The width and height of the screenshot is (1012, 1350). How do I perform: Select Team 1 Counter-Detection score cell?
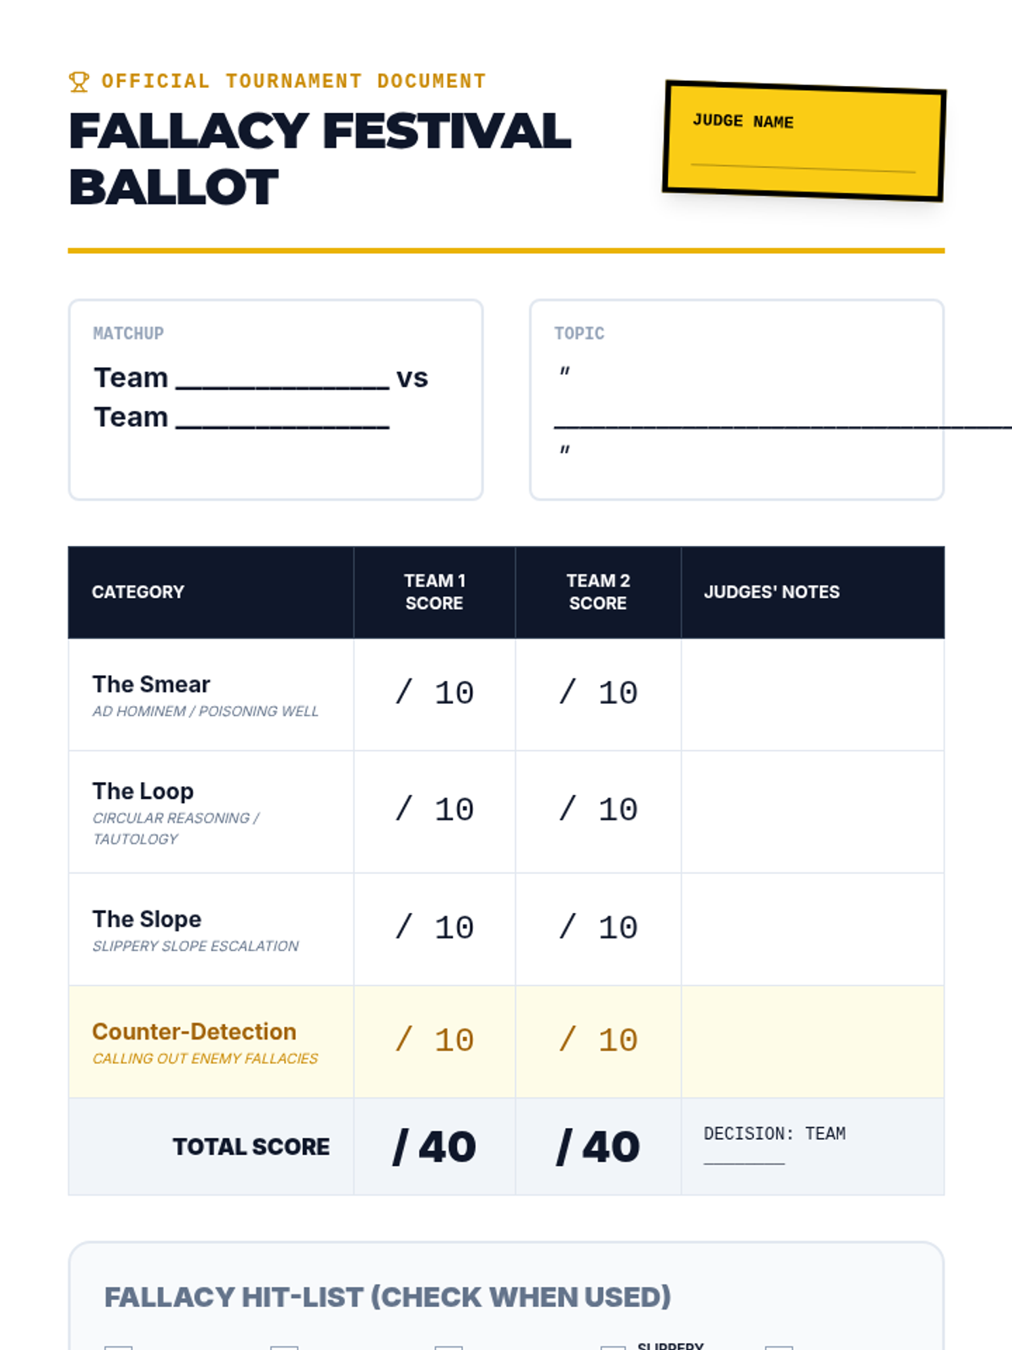[x=434, y=1041]
